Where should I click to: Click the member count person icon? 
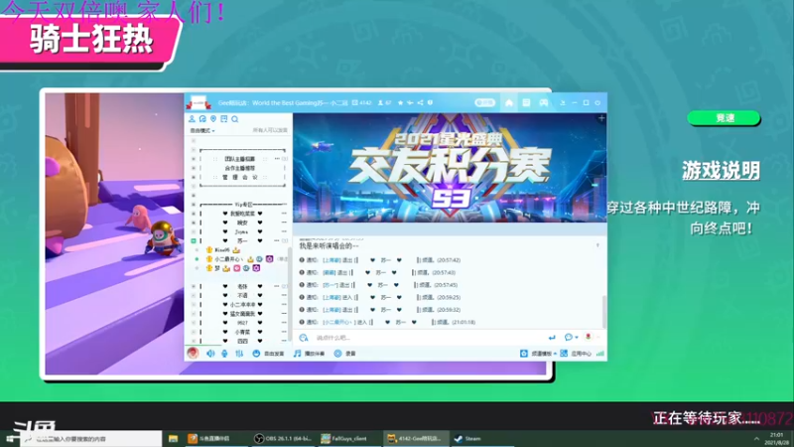(x=380, y=103)
